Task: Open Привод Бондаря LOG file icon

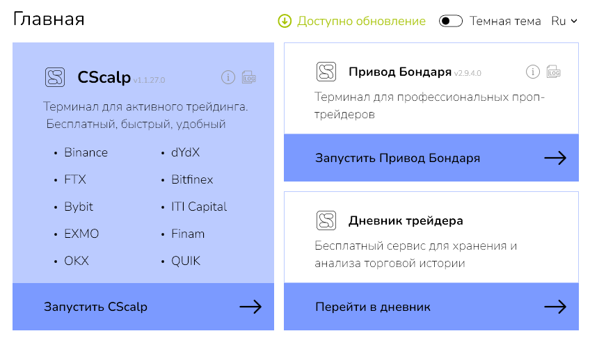Action: (554, 72)
